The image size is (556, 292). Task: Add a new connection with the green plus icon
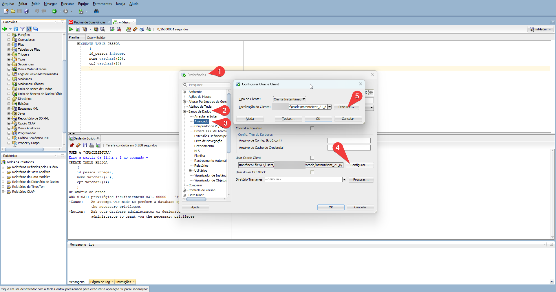point(5,29)
